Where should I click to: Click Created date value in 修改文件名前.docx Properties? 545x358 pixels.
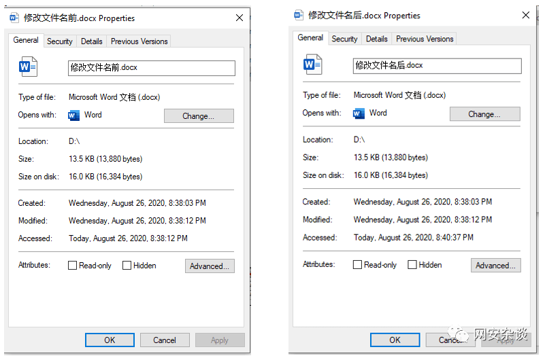coord(137,203)
